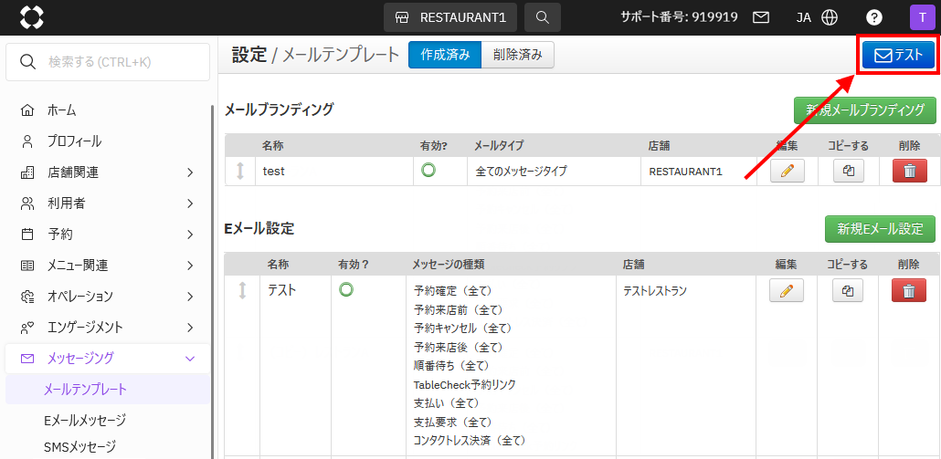Switch to the 削除済み tab
This screenshot has height=459, width=941.
517,55
